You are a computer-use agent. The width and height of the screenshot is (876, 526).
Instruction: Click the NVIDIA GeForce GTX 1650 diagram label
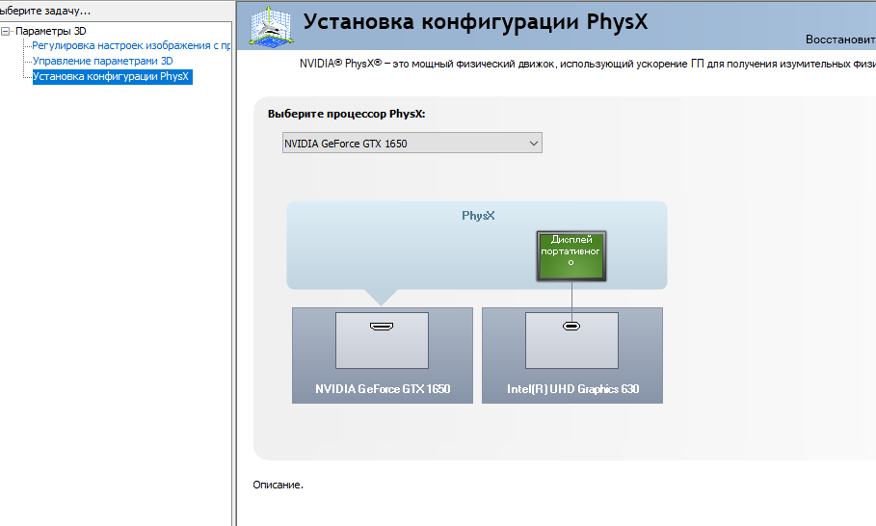coord(383,388)
